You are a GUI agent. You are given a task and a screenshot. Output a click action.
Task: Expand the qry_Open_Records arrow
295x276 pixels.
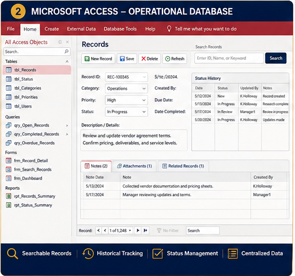[x=67, y=126]
